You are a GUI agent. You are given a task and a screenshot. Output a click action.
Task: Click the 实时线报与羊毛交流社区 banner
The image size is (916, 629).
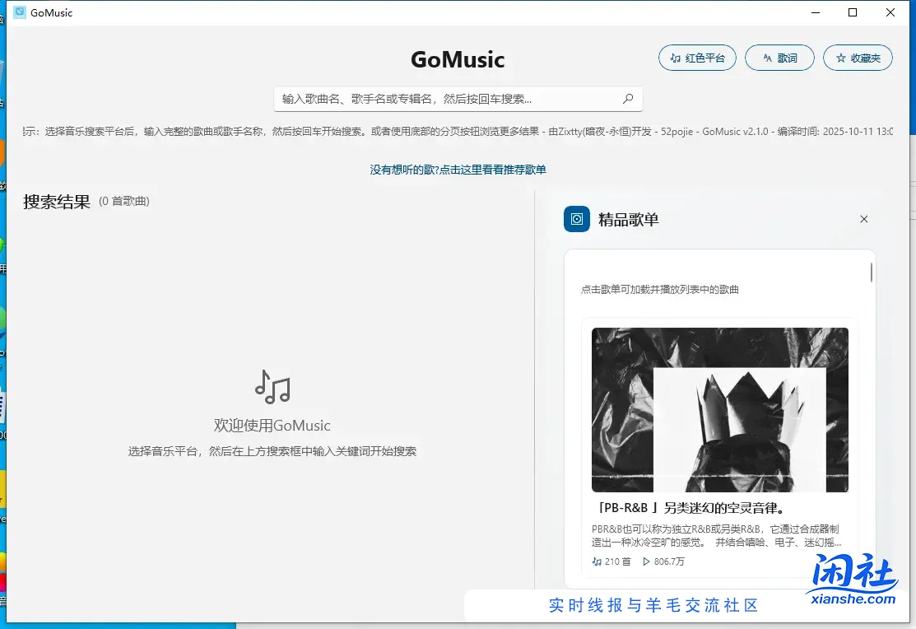(x=653, y=606)
